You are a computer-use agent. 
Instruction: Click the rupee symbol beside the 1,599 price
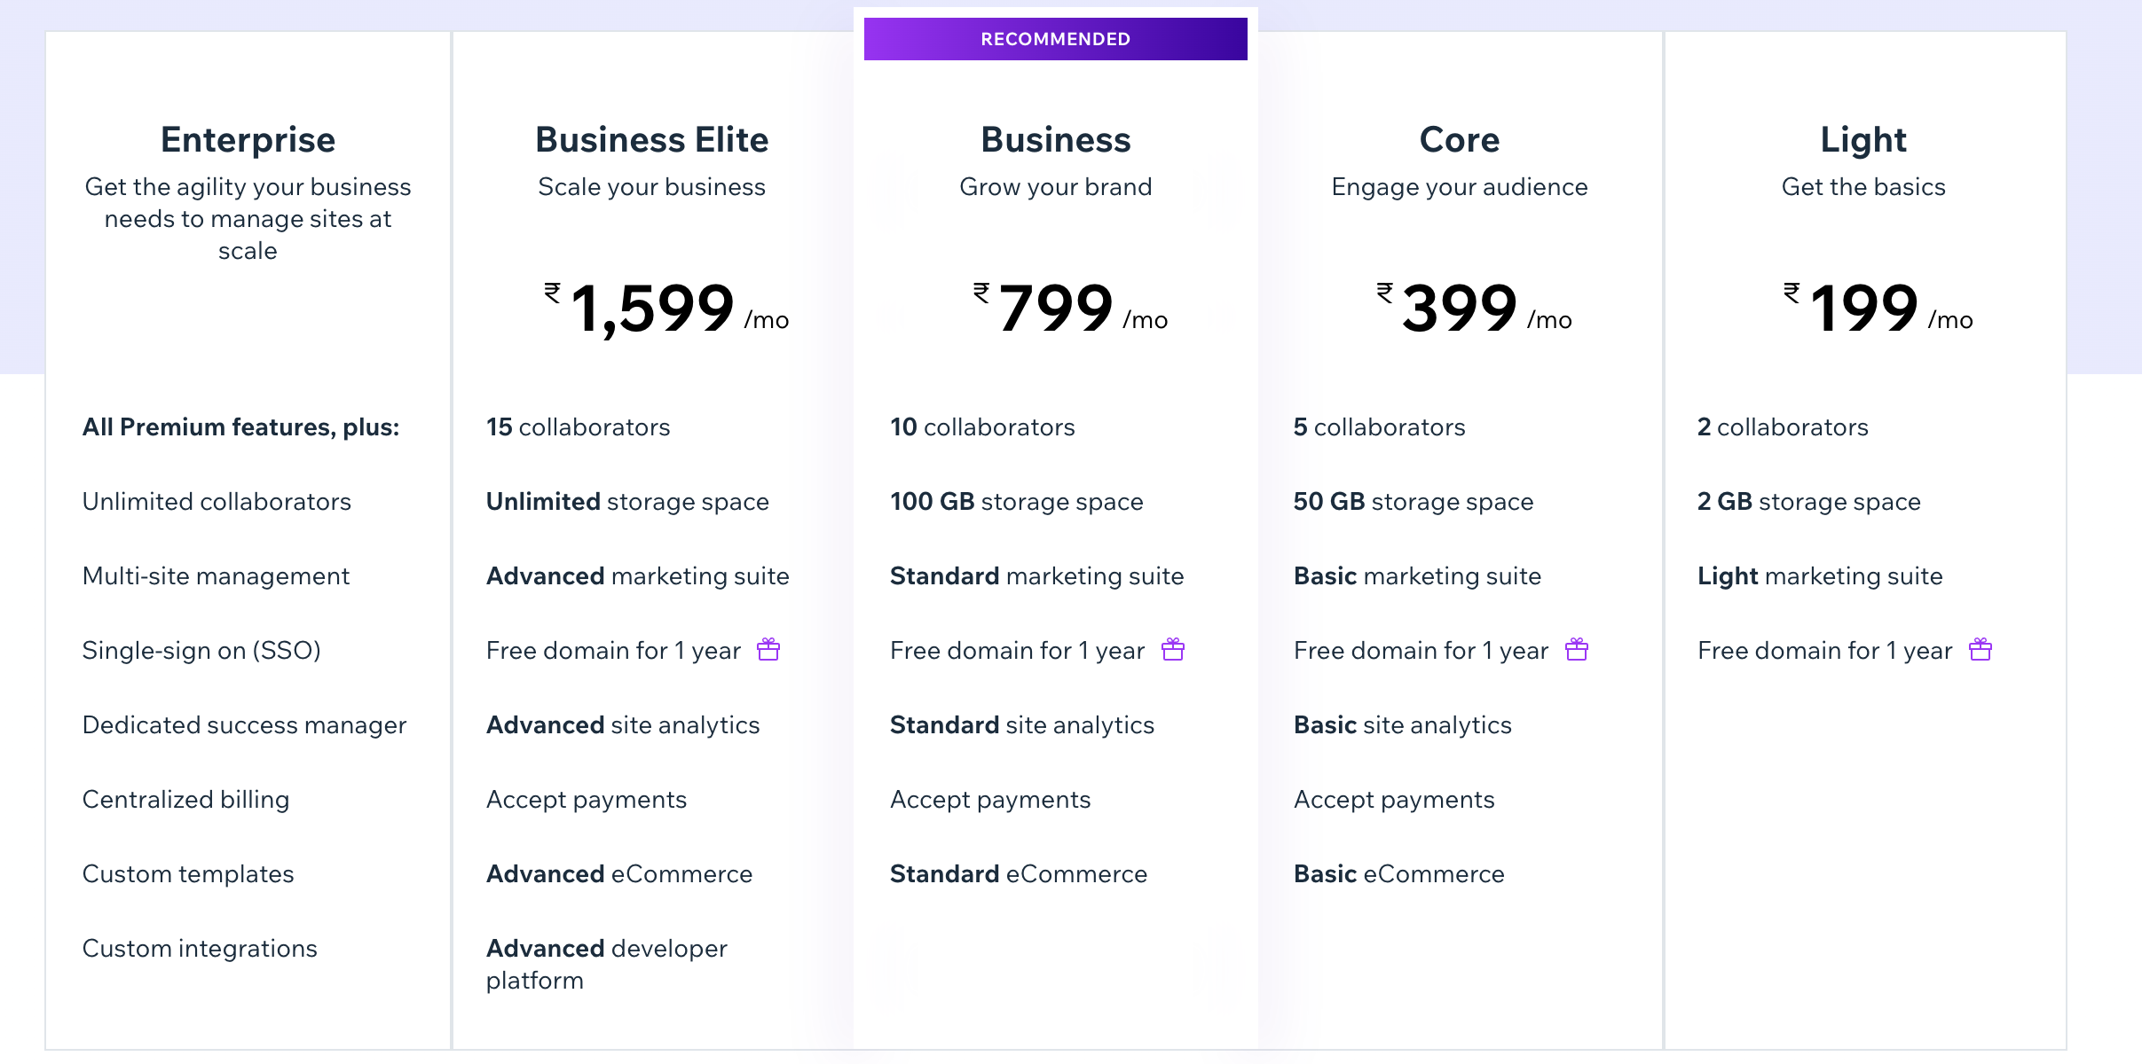click(550, 296)
